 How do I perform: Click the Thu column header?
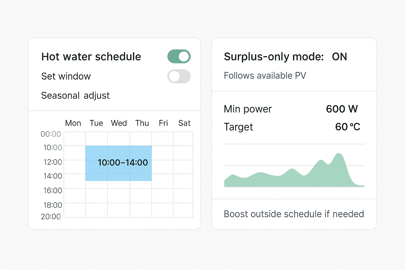[x=142, y=123]
